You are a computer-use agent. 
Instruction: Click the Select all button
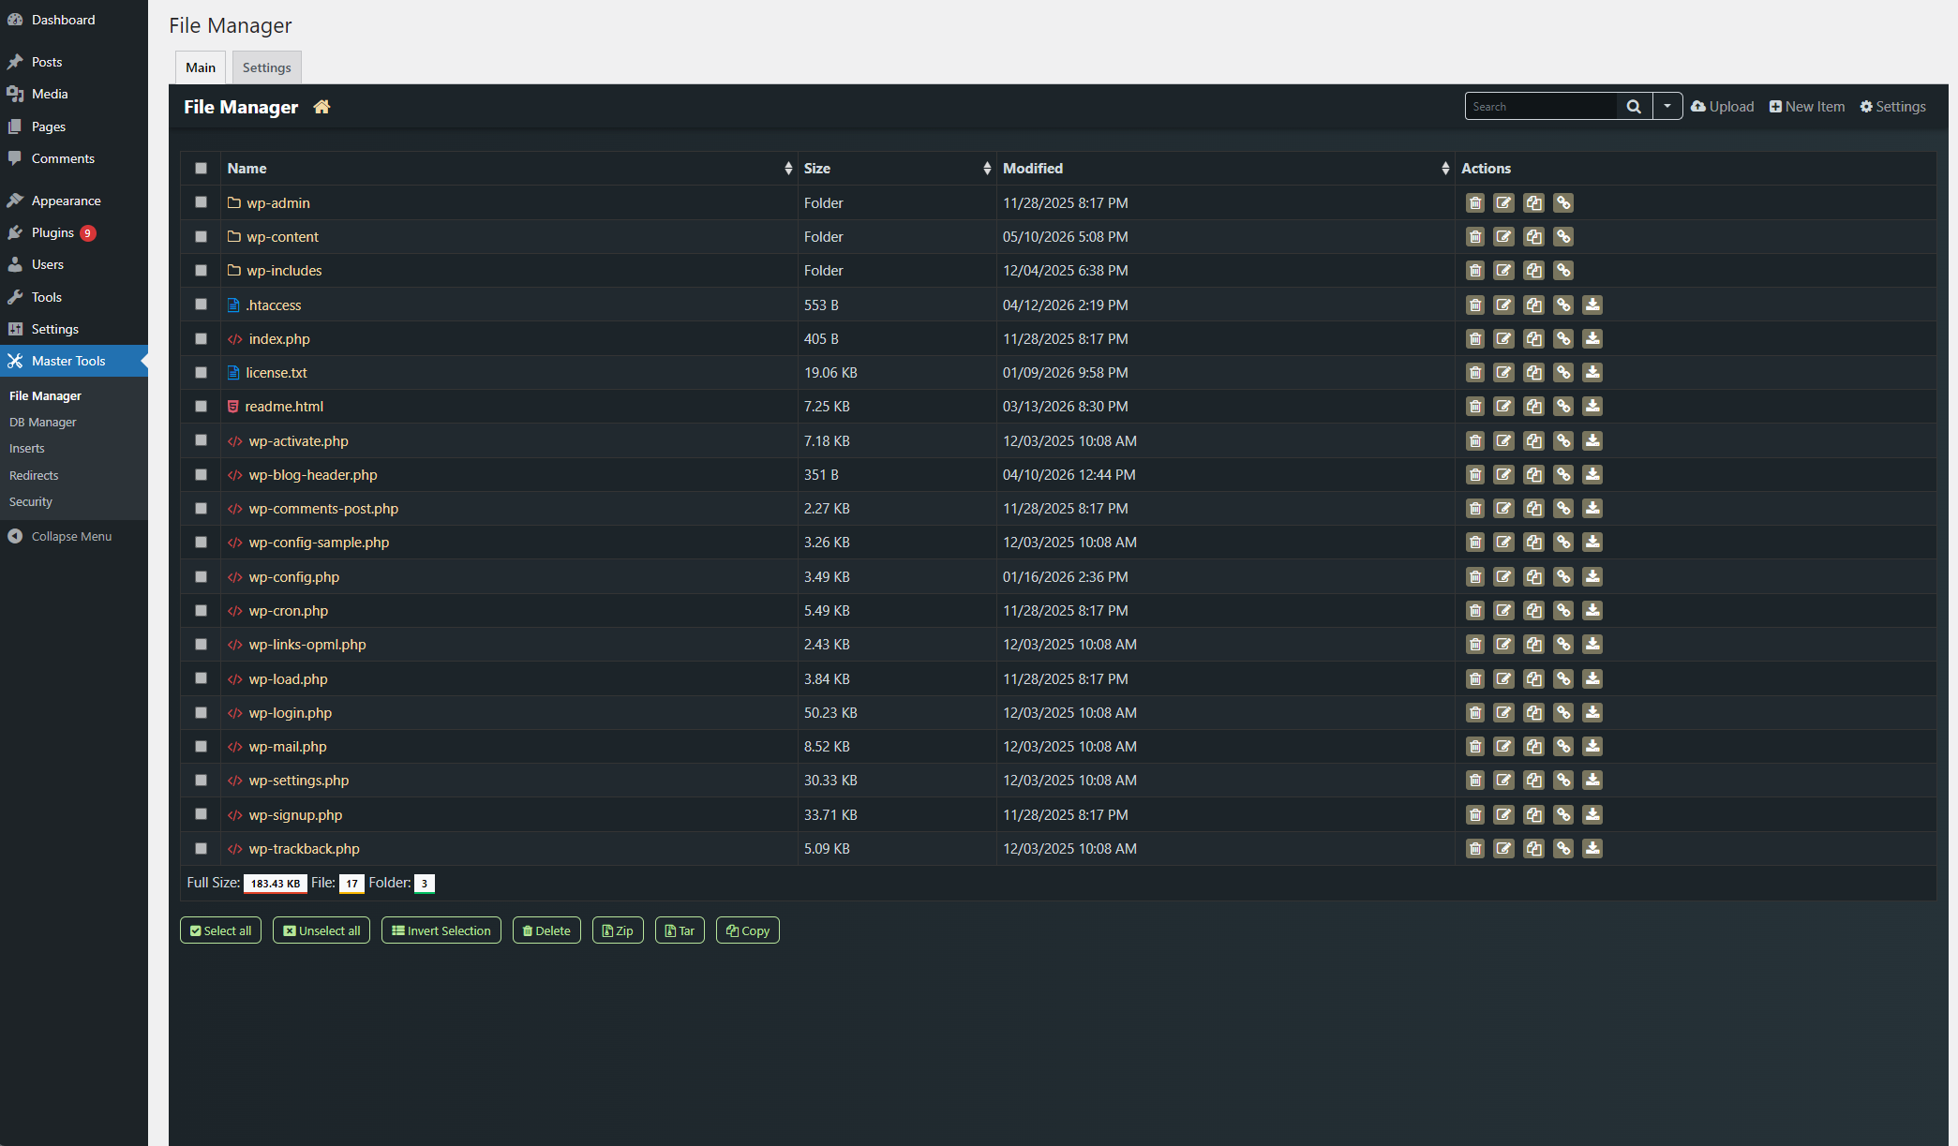220,930
